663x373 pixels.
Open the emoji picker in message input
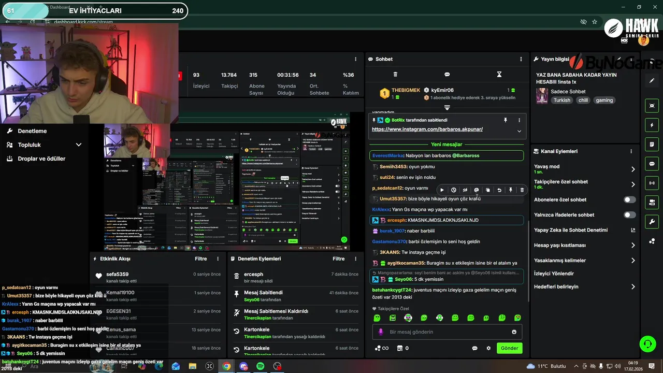coord(514,332)
